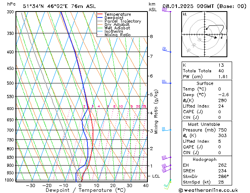
Task: Click the green wind barb near 1000 hPa
Action: click(x=168, y=183)
